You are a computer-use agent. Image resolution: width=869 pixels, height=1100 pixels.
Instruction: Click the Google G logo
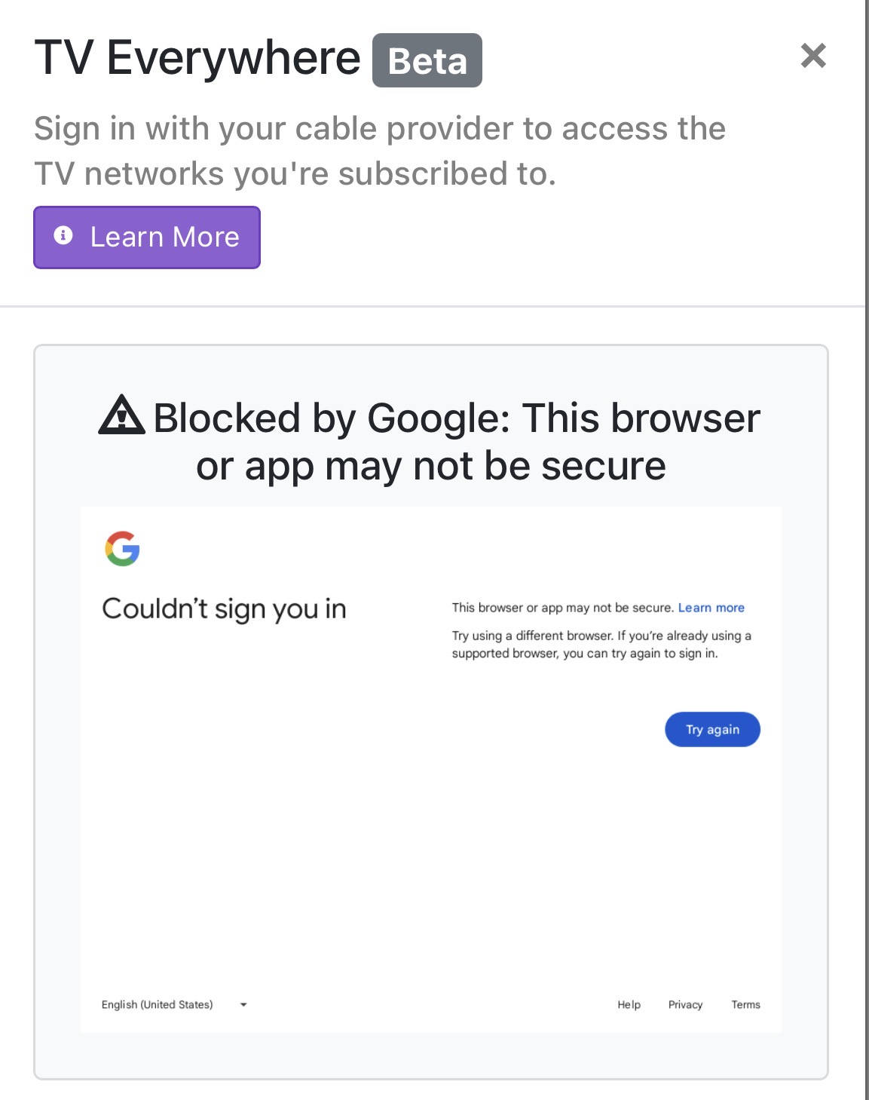click(x=122, y=549)
